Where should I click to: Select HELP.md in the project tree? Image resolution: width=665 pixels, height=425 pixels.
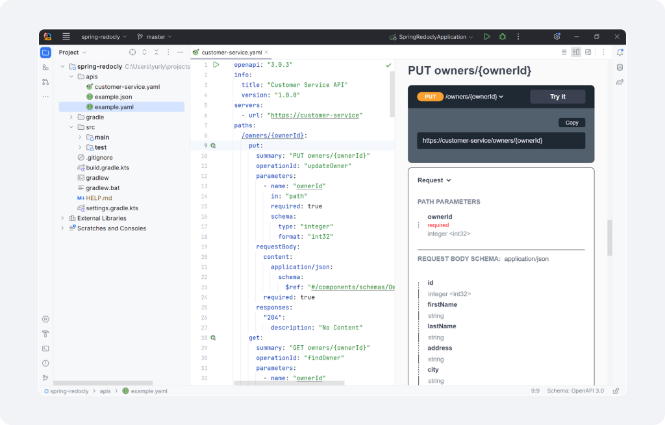pyautogui.click(x=99, y=198)
